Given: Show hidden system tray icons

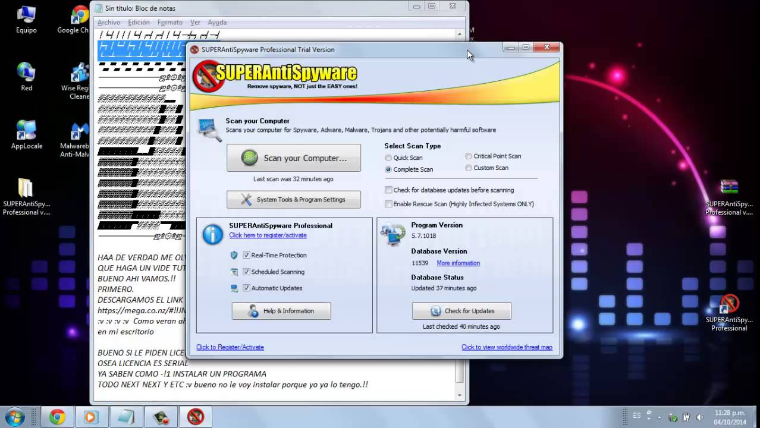Looking at the screenshot, I should pyautogui.click(x=659, y=417).
